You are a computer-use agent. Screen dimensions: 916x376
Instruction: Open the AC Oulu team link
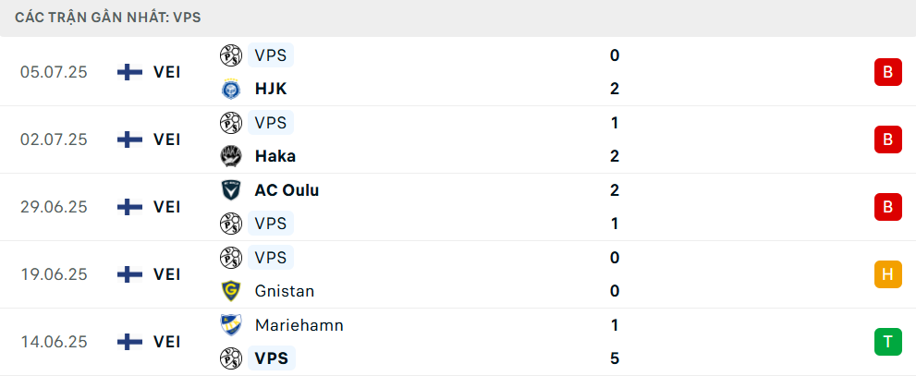(287, 190)
